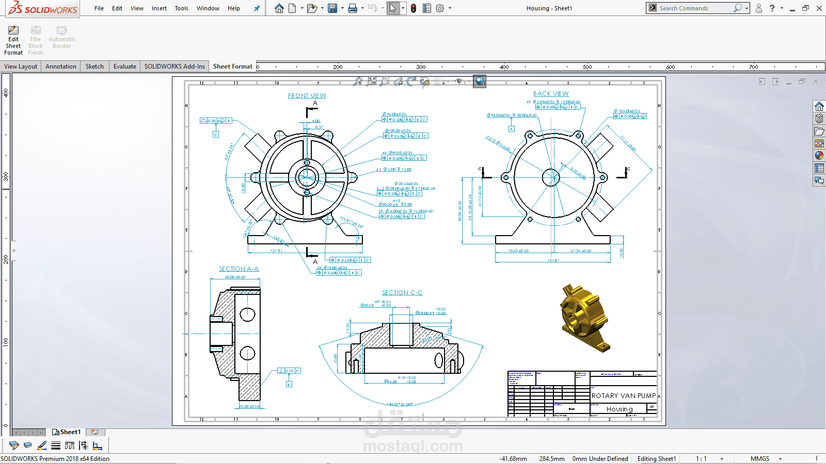Click the Save icon in the toolbar

coord(332,8)
